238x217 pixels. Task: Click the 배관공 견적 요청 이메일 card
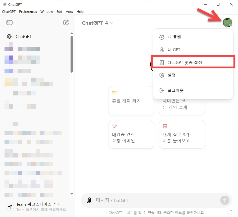pyautogui.click(x=131, y=134)
